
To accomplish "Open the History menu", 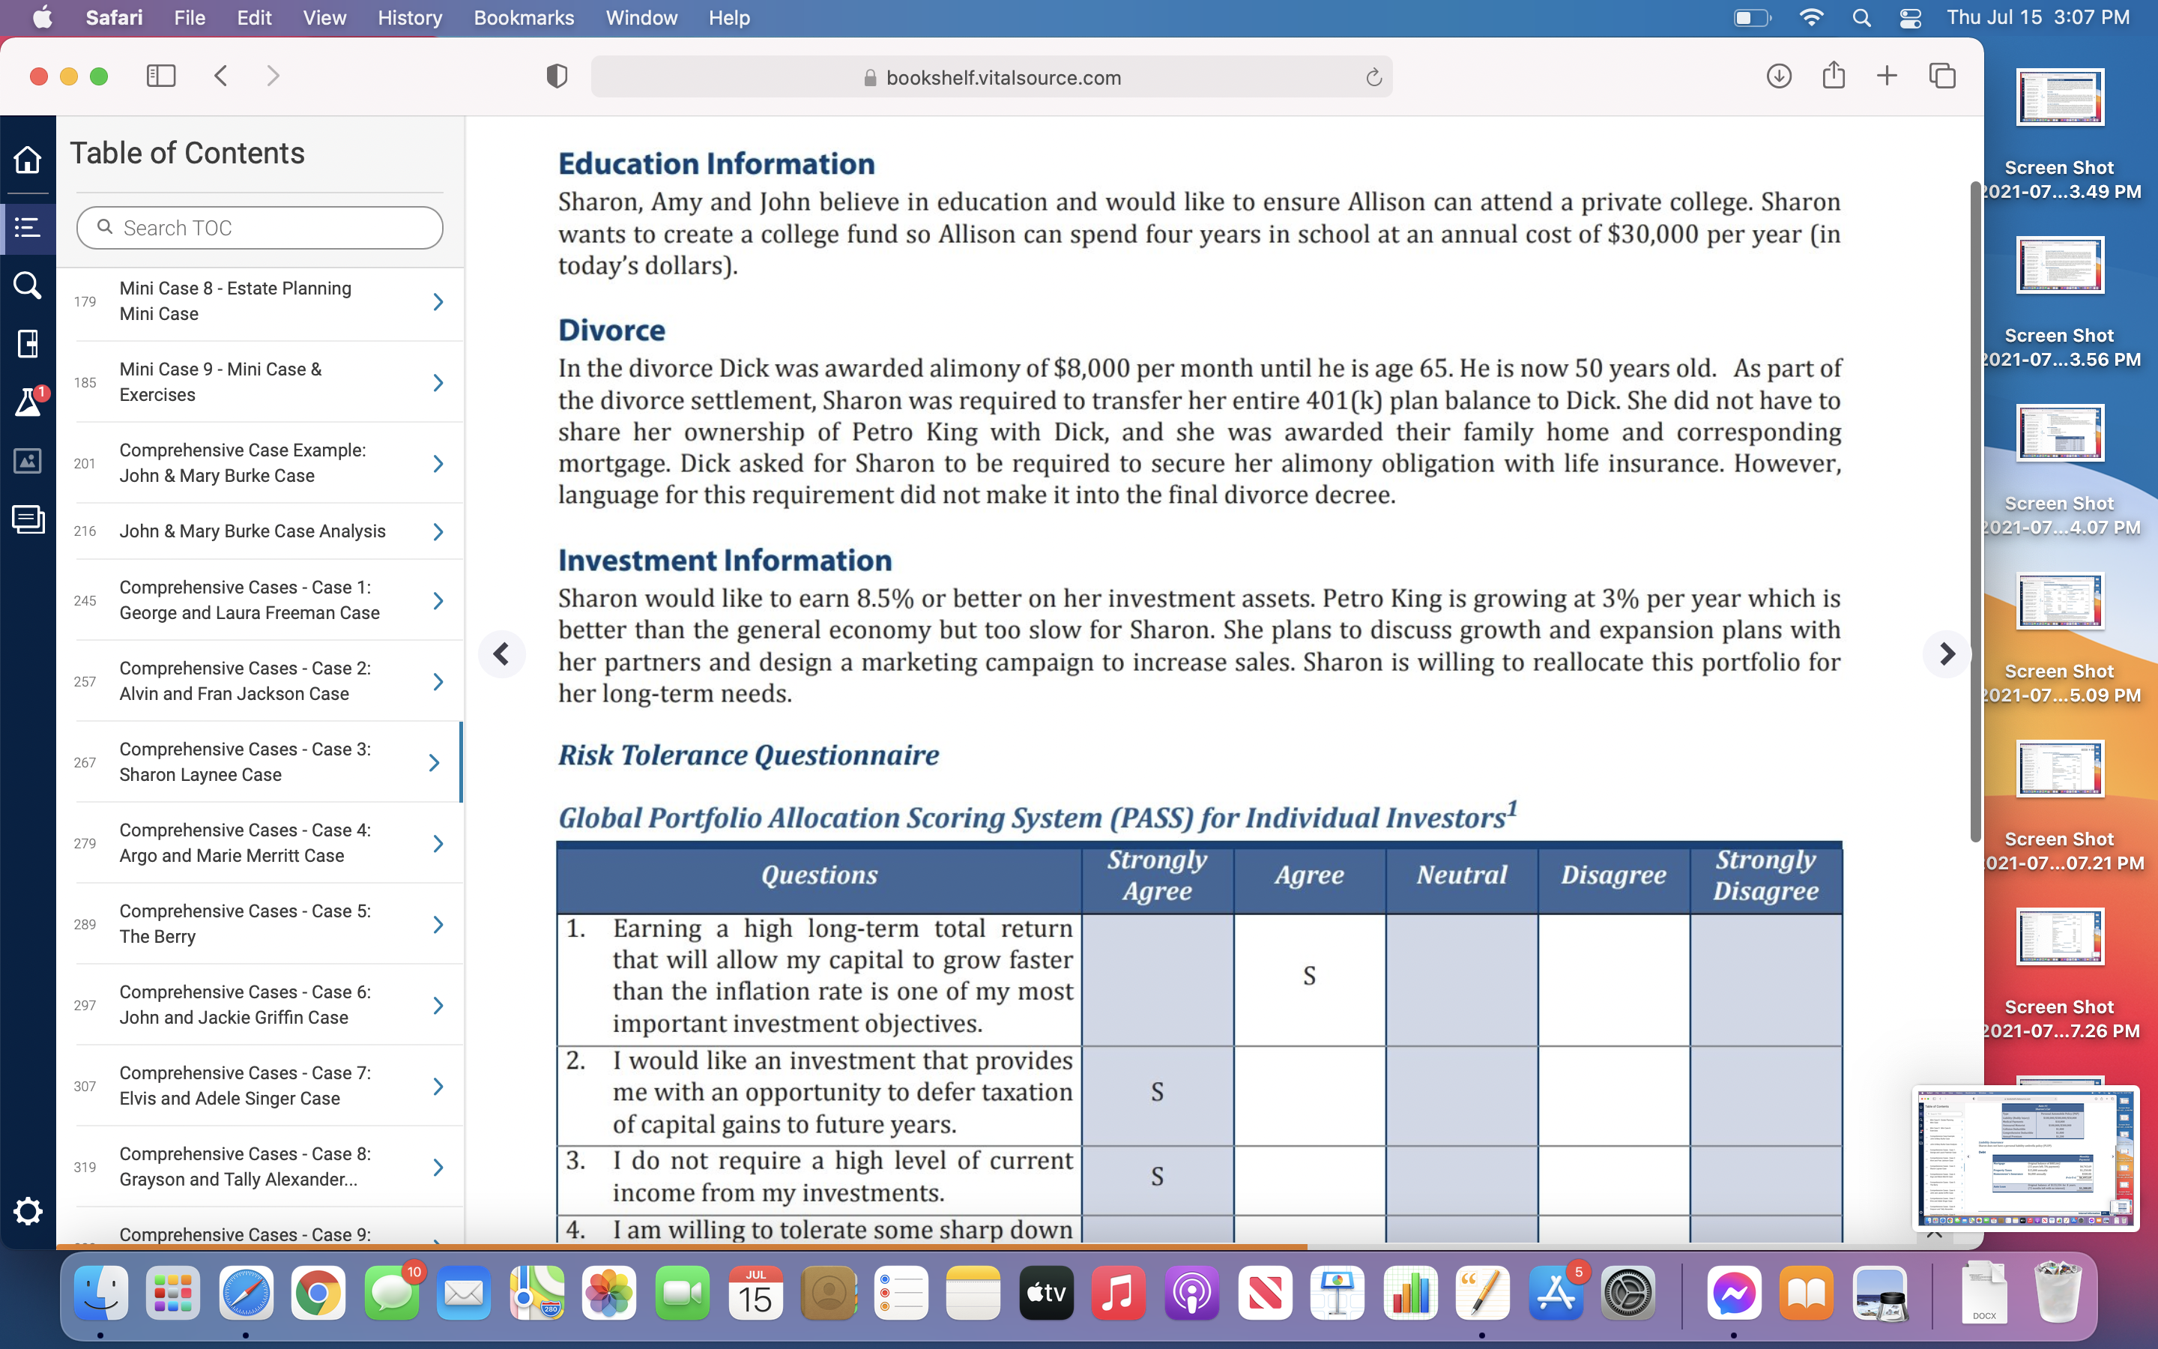I will point(409,18).
